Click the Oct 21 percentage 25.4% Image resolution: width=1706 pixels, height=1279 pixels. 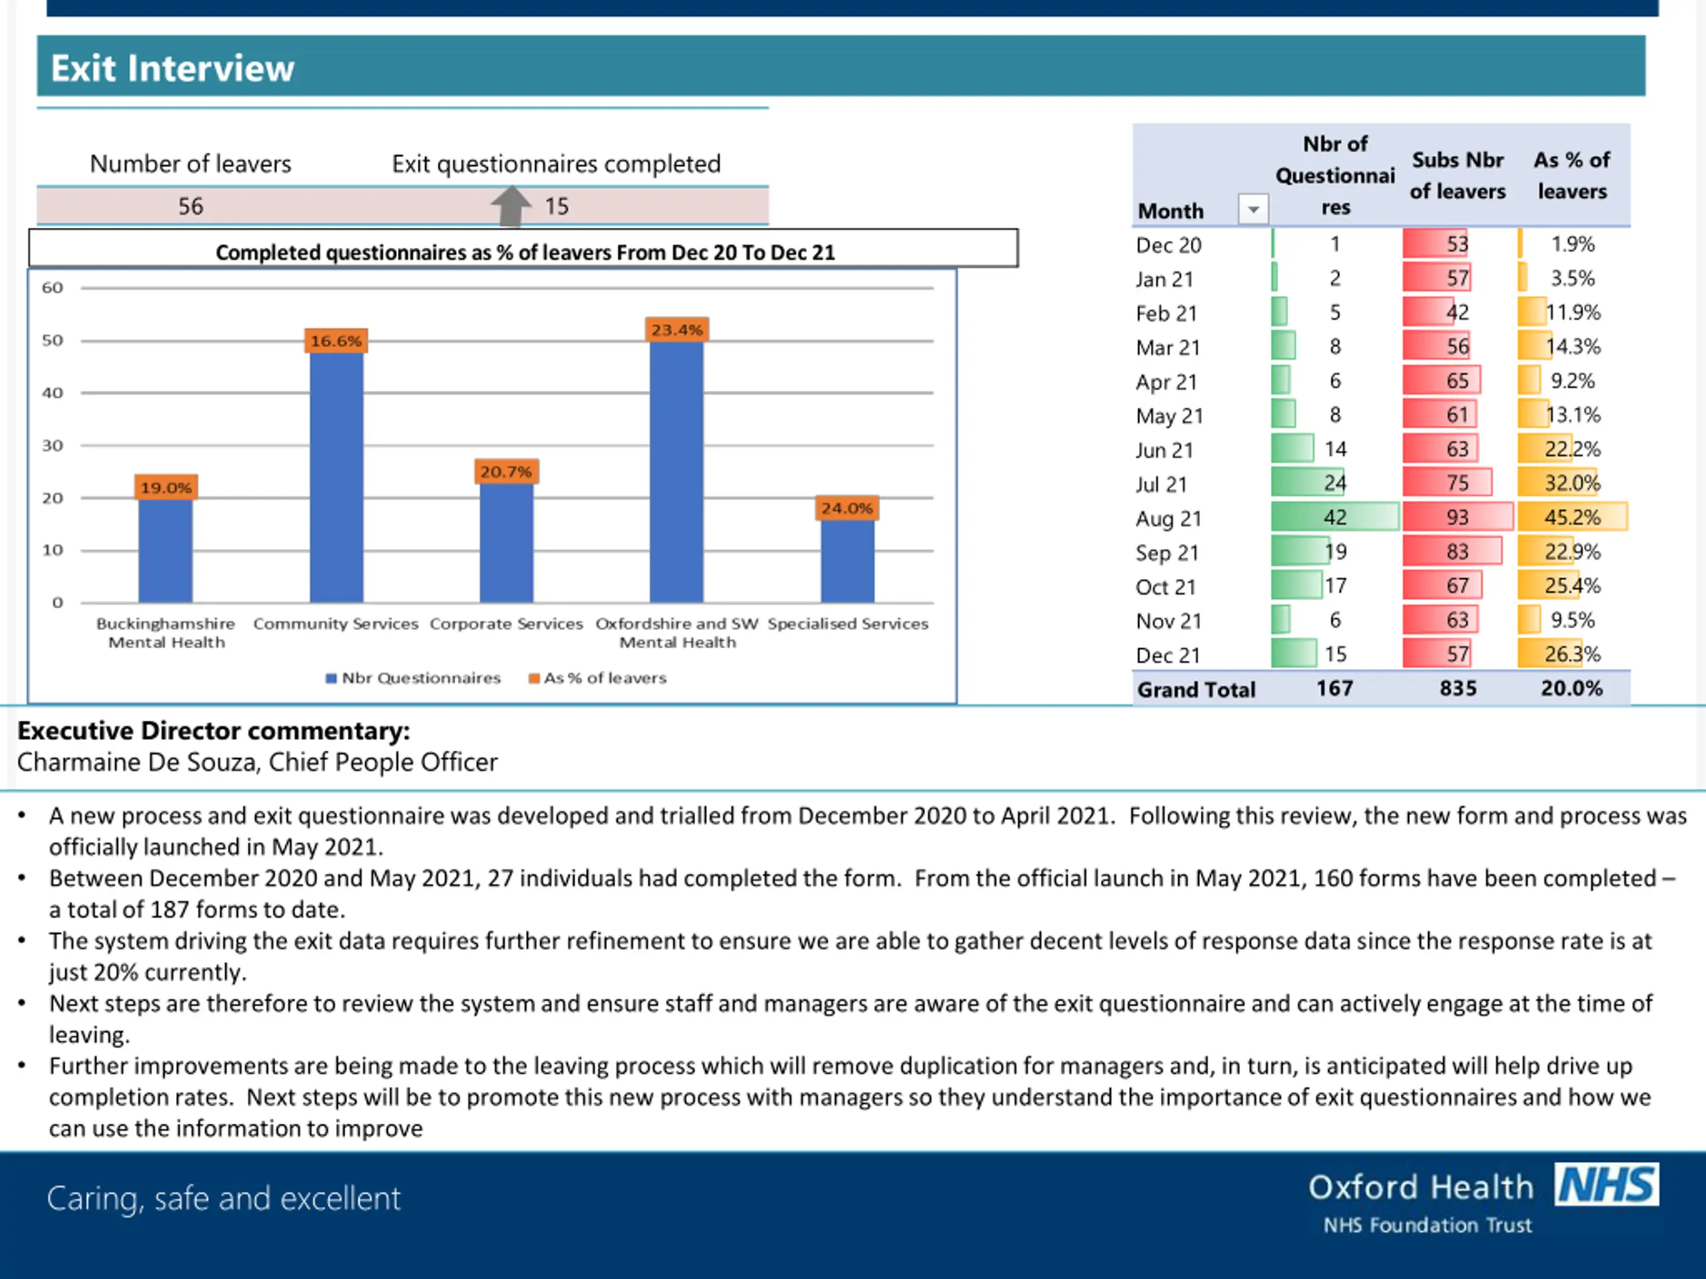click(1573, 585)
